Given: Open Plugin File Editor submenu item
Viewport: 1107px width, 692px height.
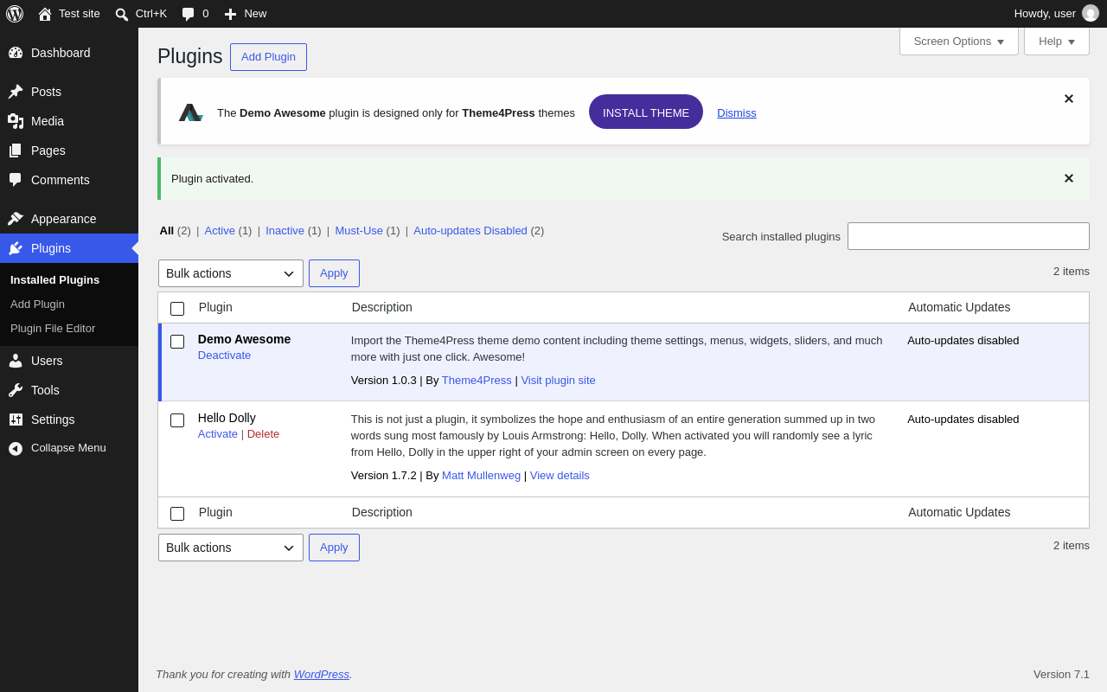Looking at the screenshot, I should coord(53,329).
